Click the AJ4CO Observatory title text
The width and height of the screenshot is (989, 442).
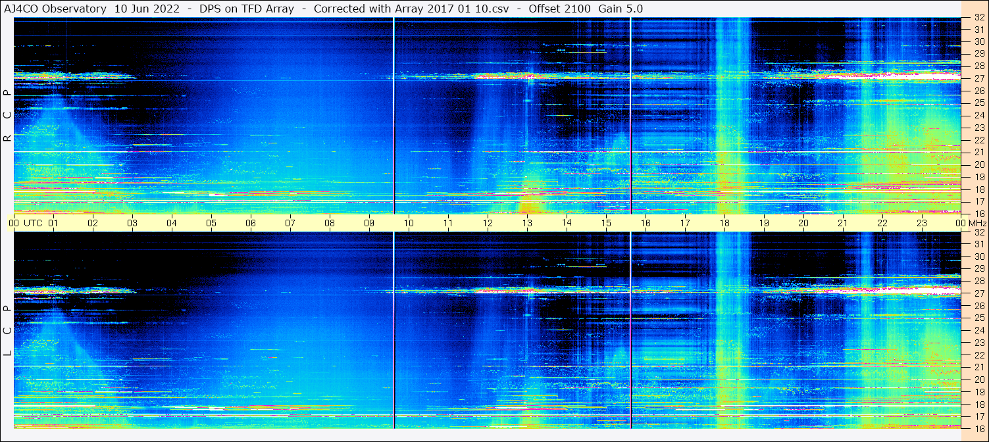55,9
